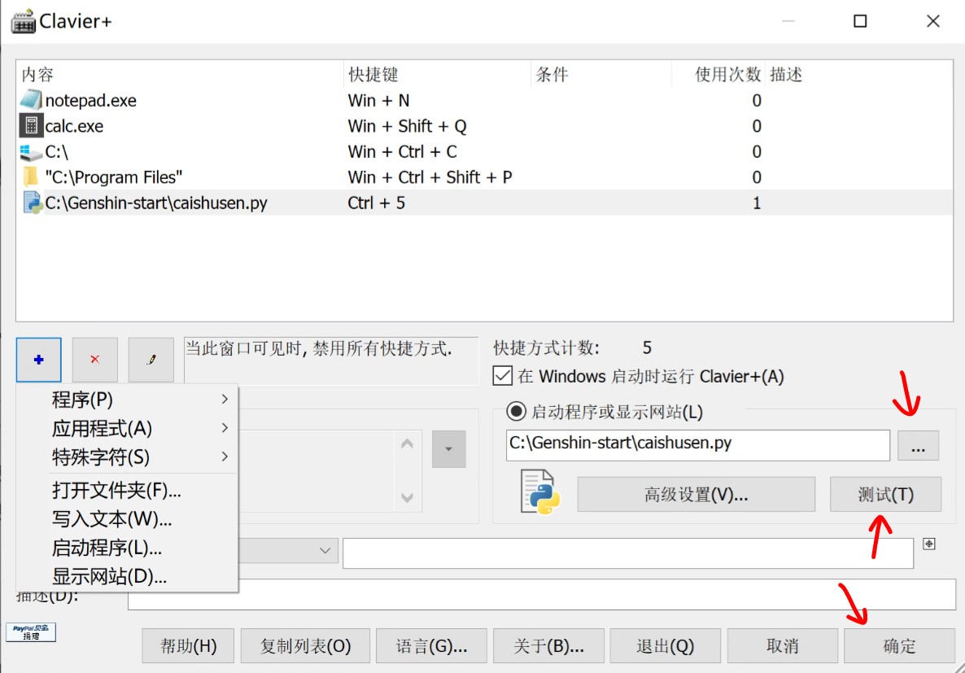Click the Program Files folder icon
Viewport: 965px width, 673px height.
(x=31, y=177)
